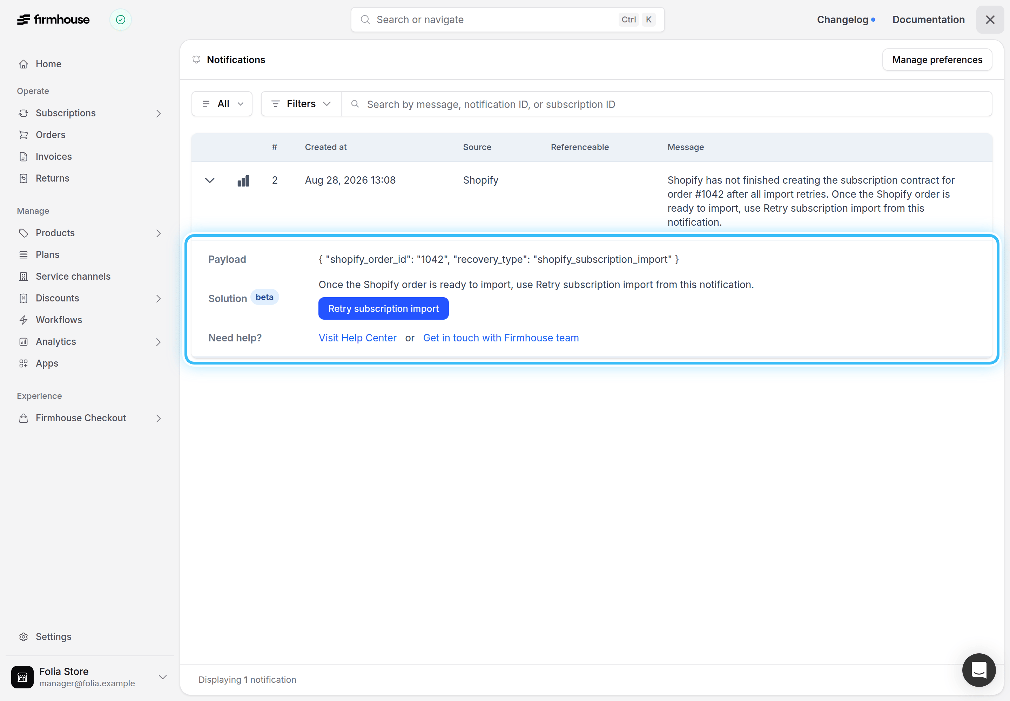1010x701 pixels.
Task: Click the Subscriptions refresh-arrows icon
Action: point(24,113)
